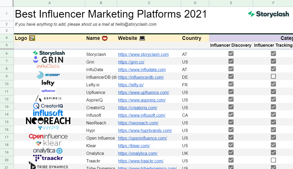
Task: Toggle Influencer Discovery checkbox for Storyclash
Action: pos(231,54)
